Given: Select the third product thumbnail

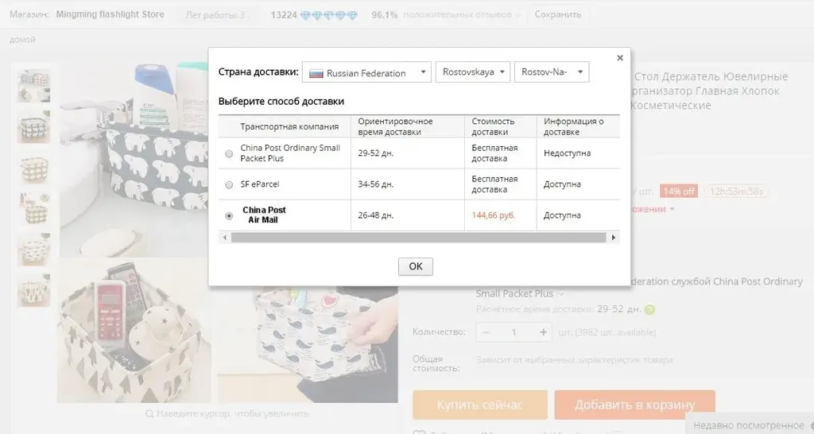Looking at the screenshot, I should tap(34, 168).
